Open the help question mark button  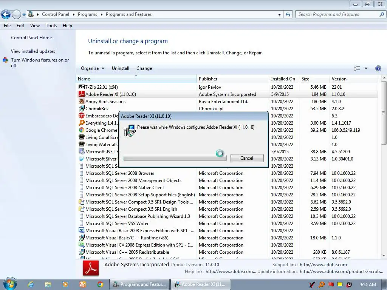pyautogui.click(x=378, y=68)
